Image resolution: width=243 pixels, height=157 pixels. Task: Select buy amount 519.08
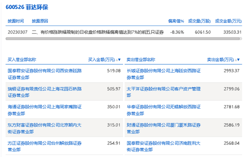point(114,71)
